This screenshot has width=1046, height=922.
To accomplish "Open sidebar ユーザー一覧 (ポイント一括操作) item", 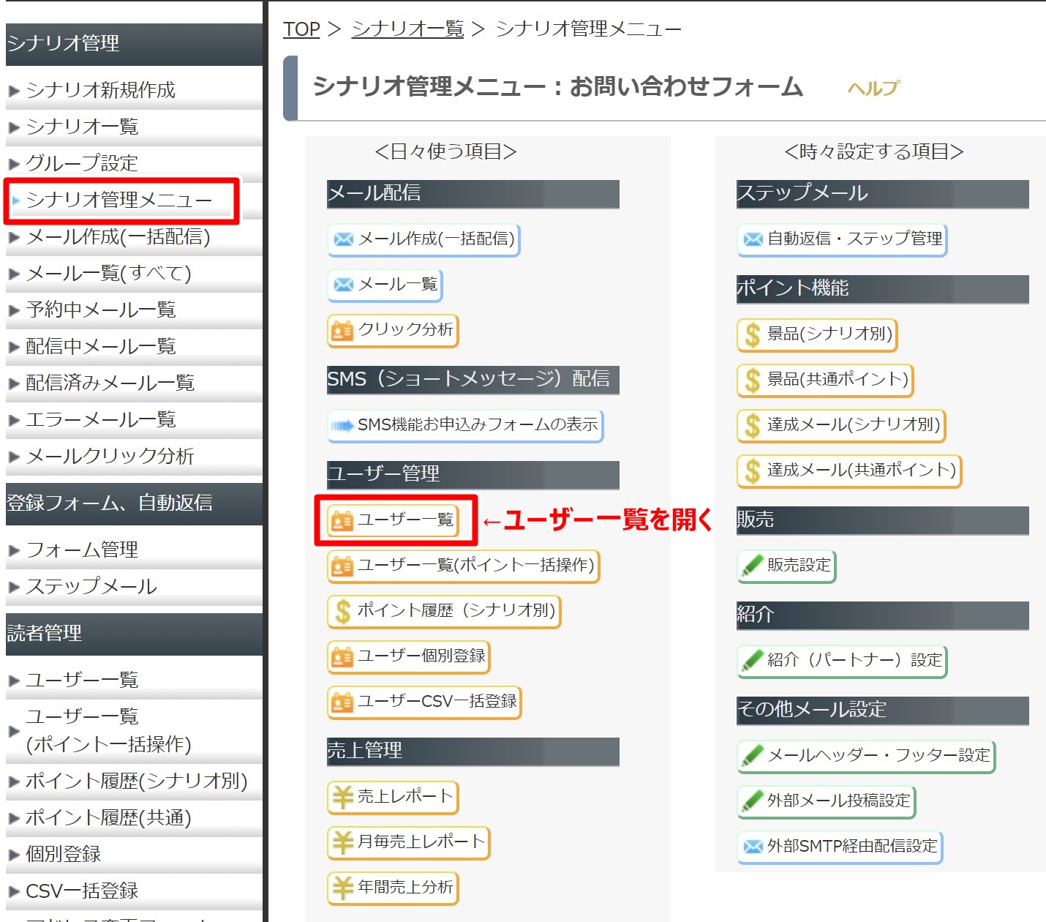I will (x=108, y=730).
